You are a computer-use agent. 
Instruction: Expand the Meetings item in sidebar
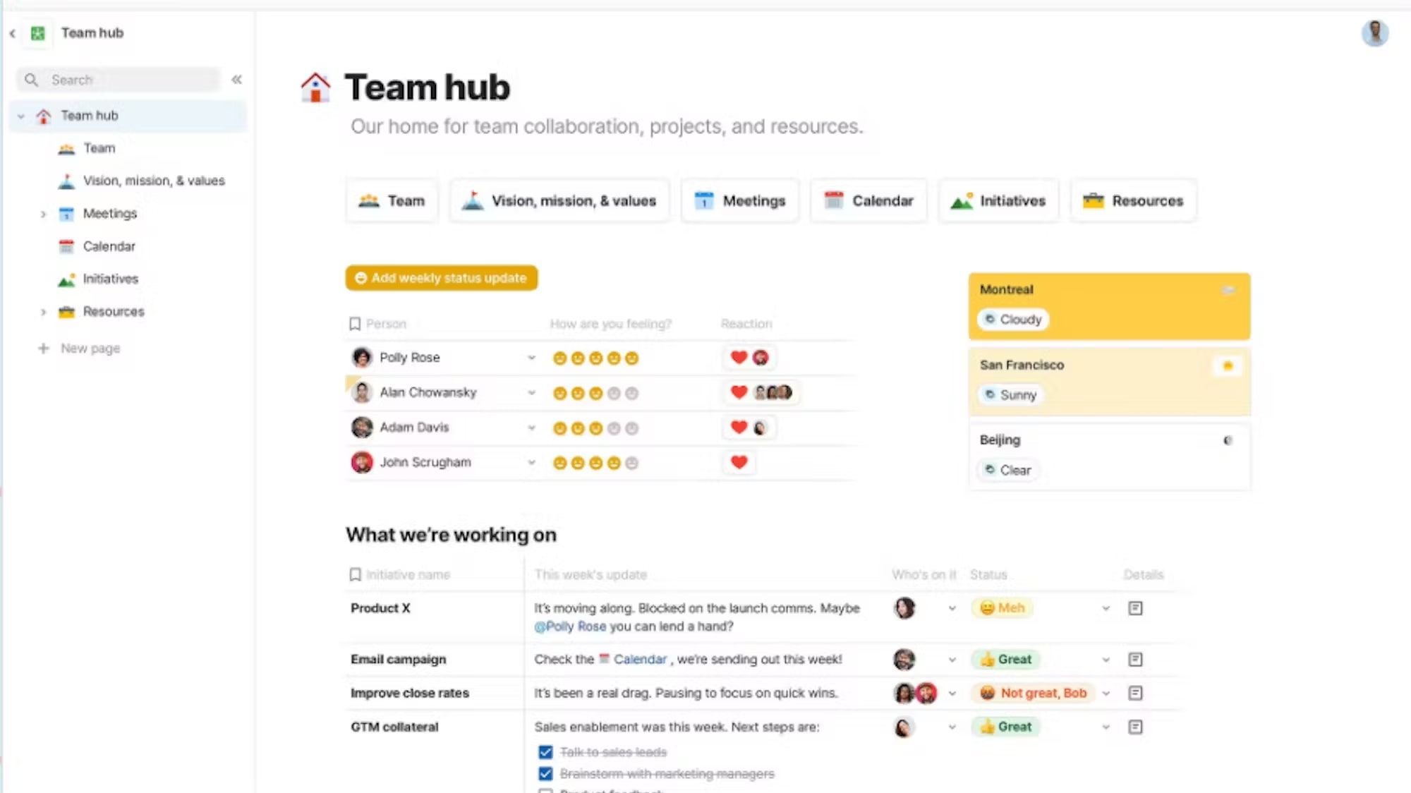pyautogui.click(x=42, y=213)
